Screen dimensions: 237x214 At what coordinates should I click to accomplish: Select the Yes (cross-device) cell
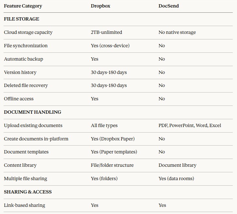point(110,46)
